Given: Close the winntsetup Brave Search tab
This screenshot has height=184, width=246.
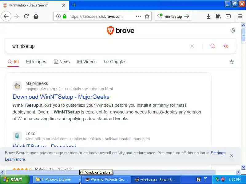Looking at the screenshot, I should click(x=64, y=5).
